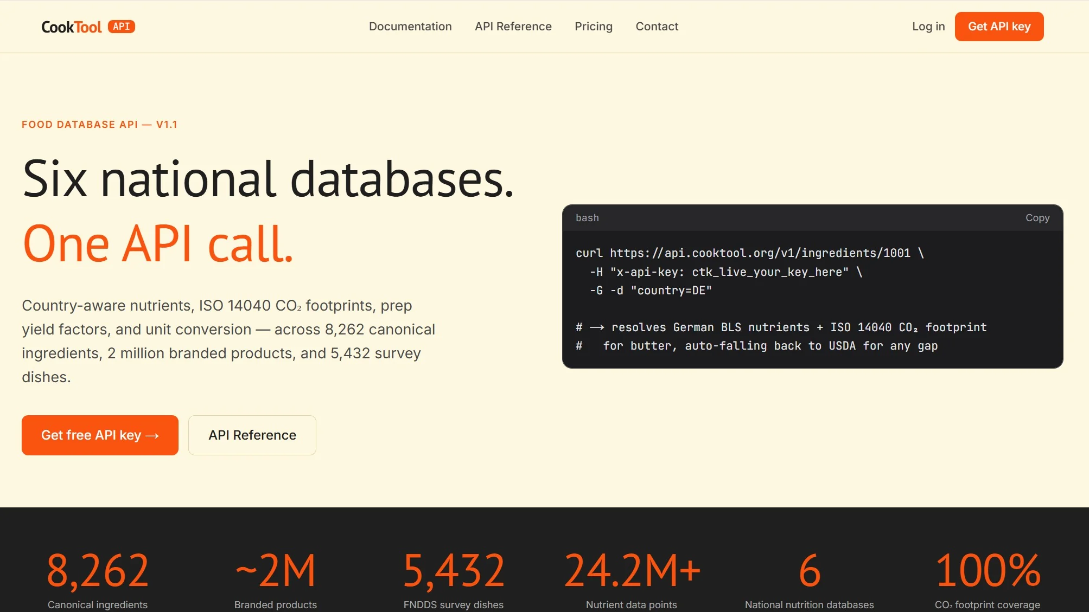
Task: Click the ~2M statistic
Action: click(276, 571)
